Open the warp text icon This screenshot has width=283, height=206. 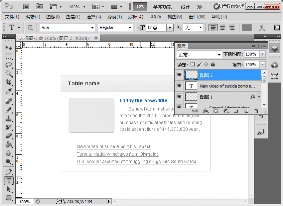click(x=262, y=27)
